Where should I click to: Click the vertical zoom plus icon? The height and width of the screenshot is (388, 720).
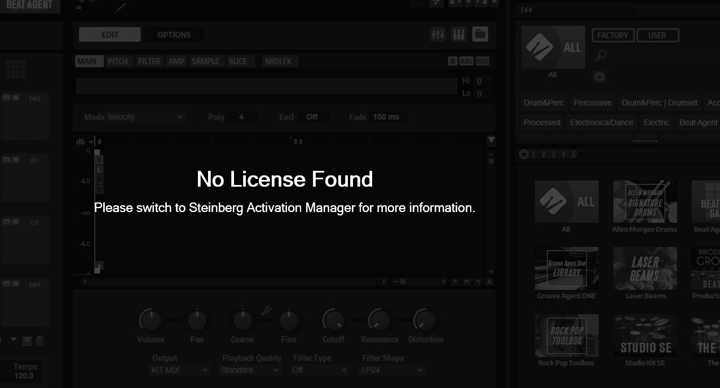click(x=491, y=271)
